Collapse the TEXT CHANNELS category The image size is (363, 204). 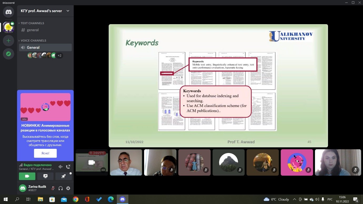[31, 23]
